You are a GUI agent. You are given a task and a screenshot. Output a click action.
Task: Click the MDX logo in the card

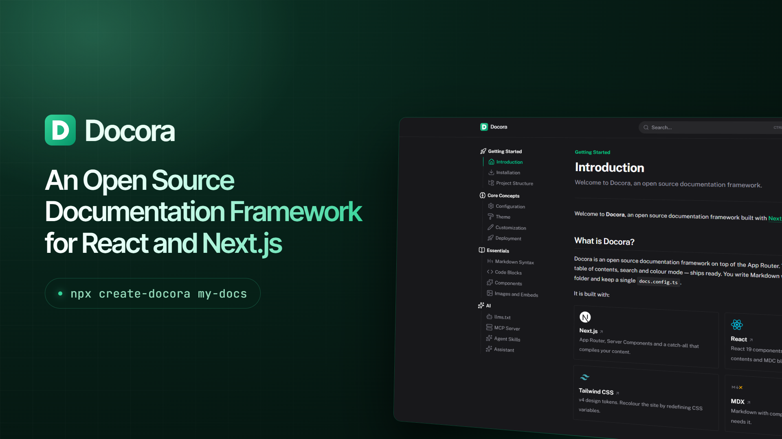point(737,387)
